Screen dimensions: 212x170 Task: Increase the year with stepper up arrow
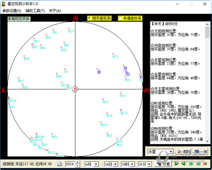click(77, 162)
